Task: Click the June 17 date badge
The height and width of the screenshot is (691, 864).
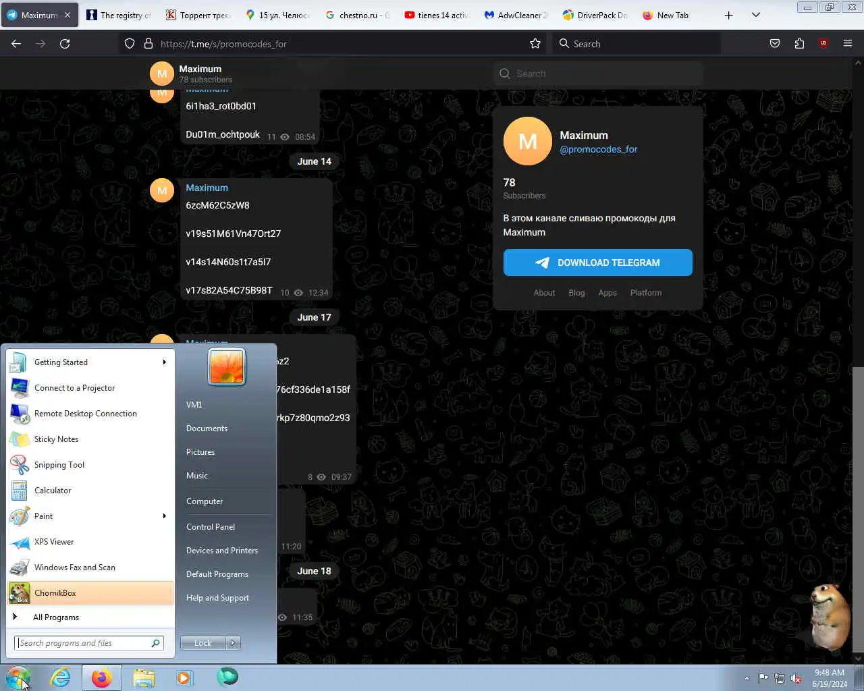Action: click(x=315, y=317)
